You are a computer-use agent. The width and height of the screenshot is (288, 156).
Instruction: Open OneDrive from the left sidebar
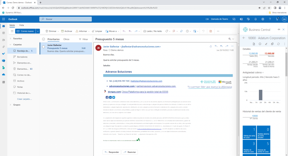click(4, 74)
